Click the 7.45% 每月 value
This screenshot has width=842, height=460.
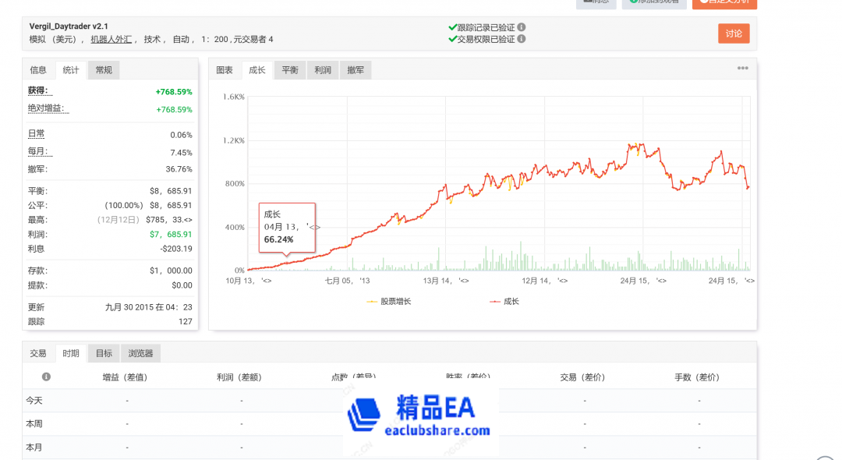pos(181,153)
